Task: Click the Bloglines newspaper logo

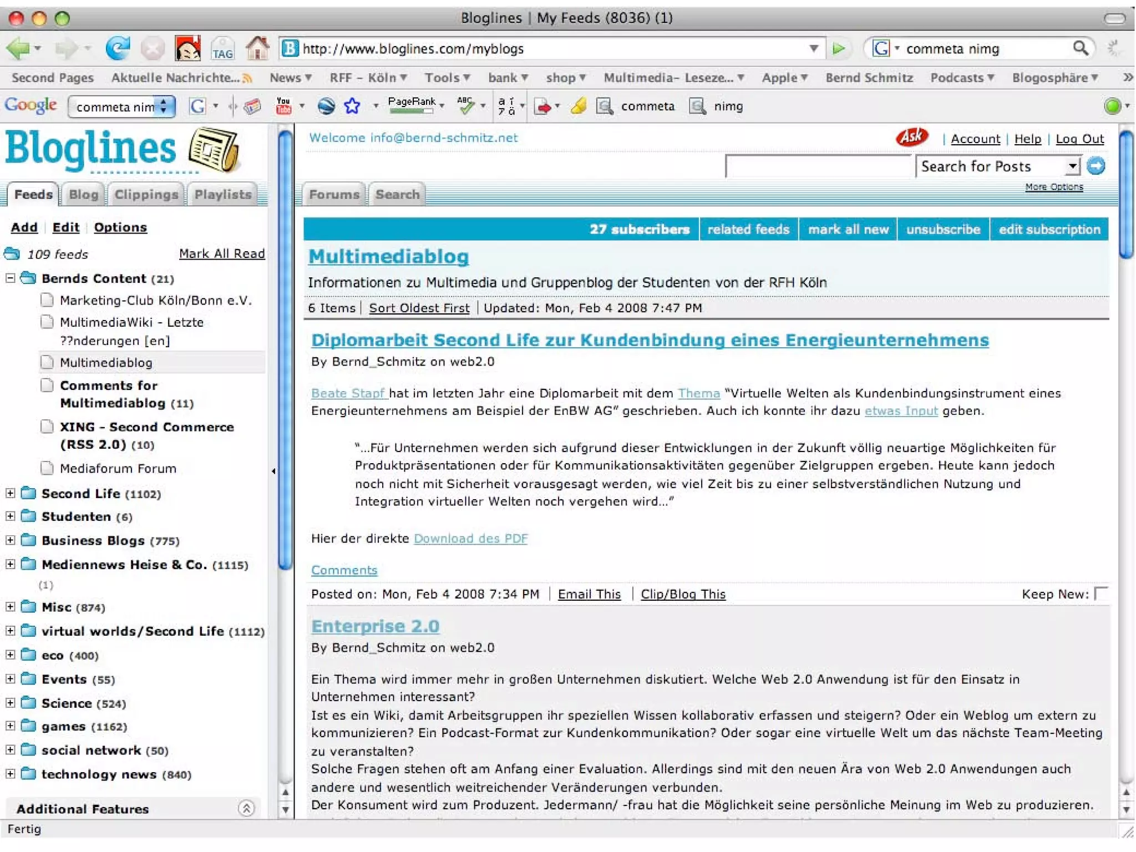Action: pos(214,150)
